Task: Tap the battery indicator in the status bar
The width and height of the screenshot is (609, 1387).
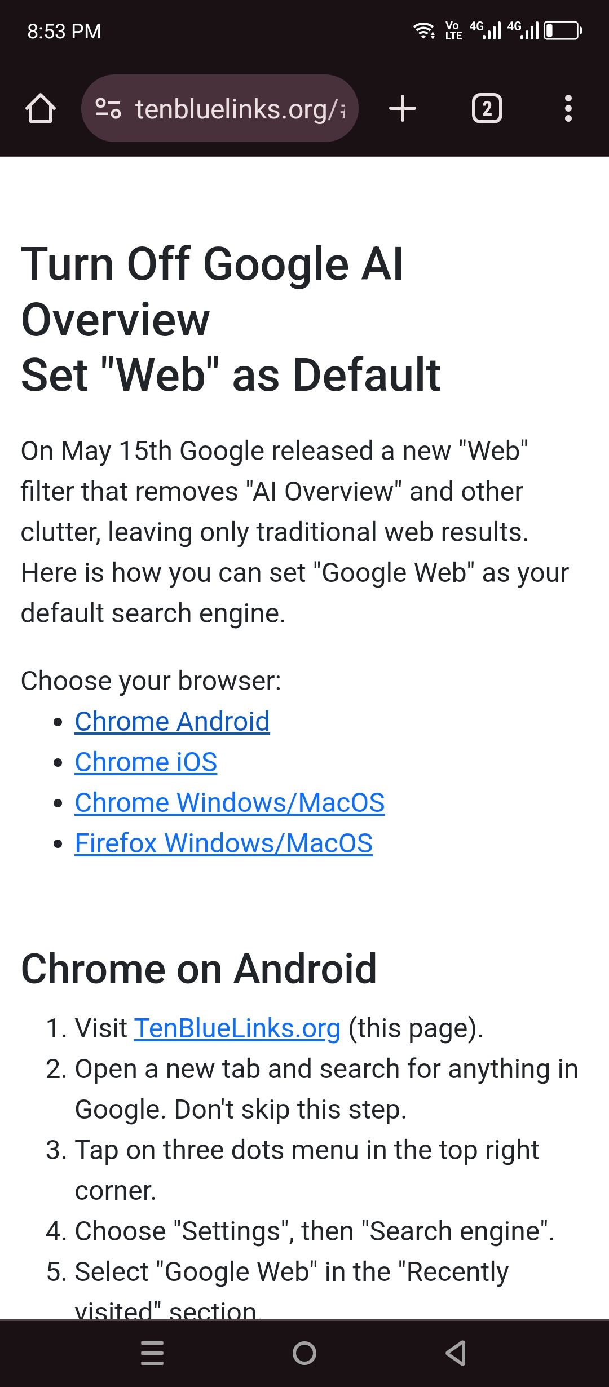Action: 563,30
